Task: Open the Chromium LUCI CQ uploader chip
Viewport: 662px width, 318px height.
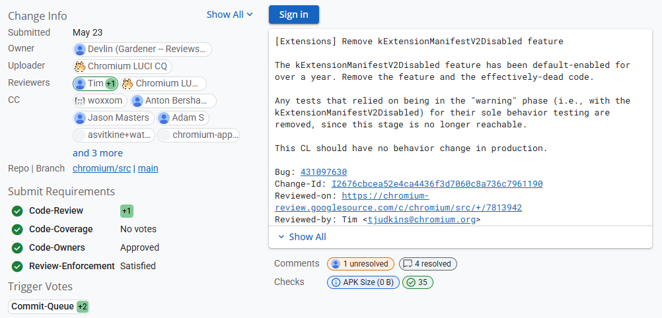Action: tap(122, 66)
